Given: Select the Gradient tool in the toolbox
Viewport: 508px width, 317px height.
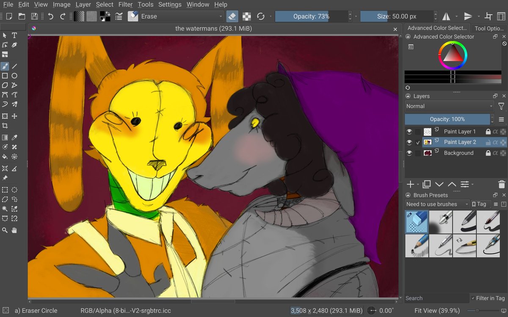Looking at the screenshot, I should [x=5, y=137].
